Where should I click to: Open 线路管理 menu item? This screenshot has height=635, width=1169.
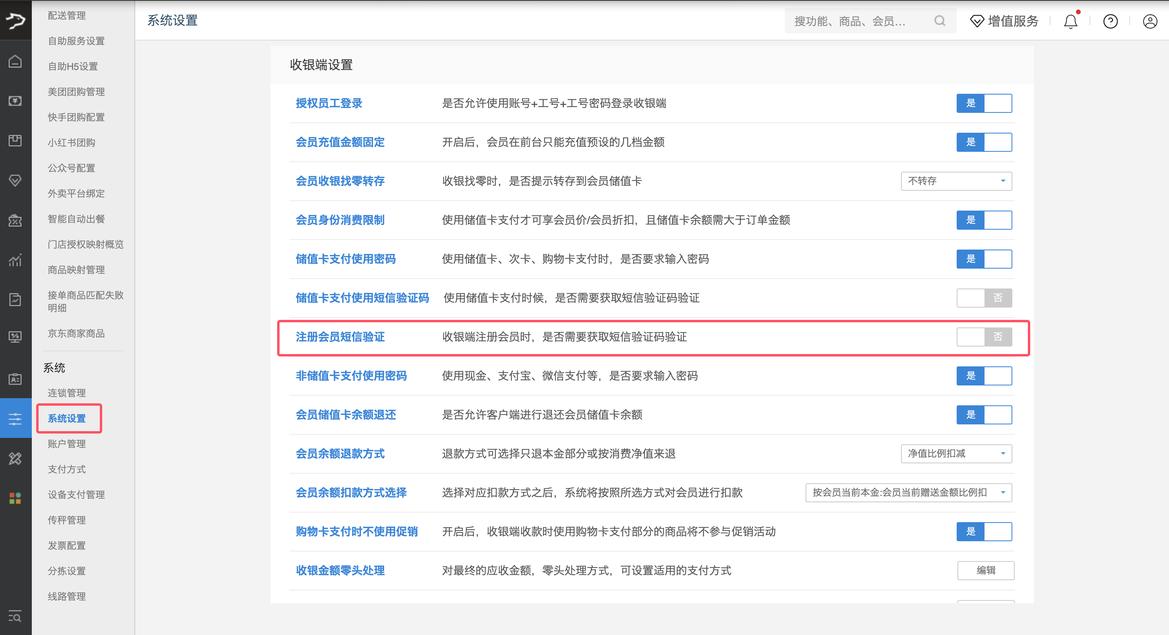pos(67,596)
